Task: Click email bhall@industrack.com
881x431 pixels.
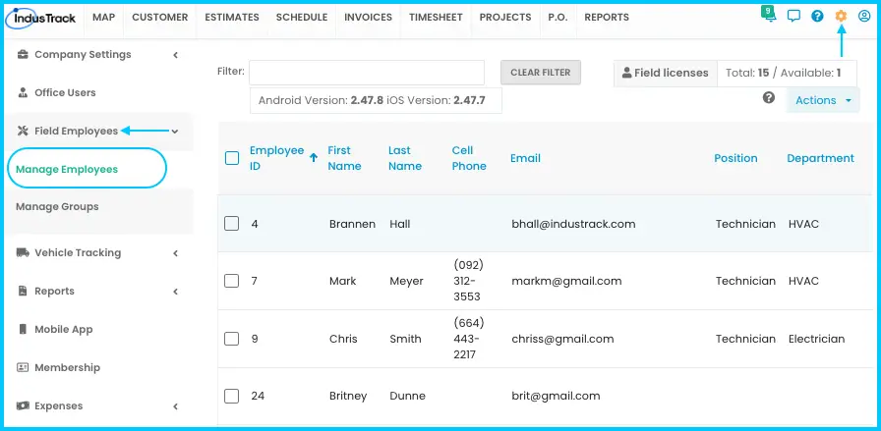Action: (573, 224)
